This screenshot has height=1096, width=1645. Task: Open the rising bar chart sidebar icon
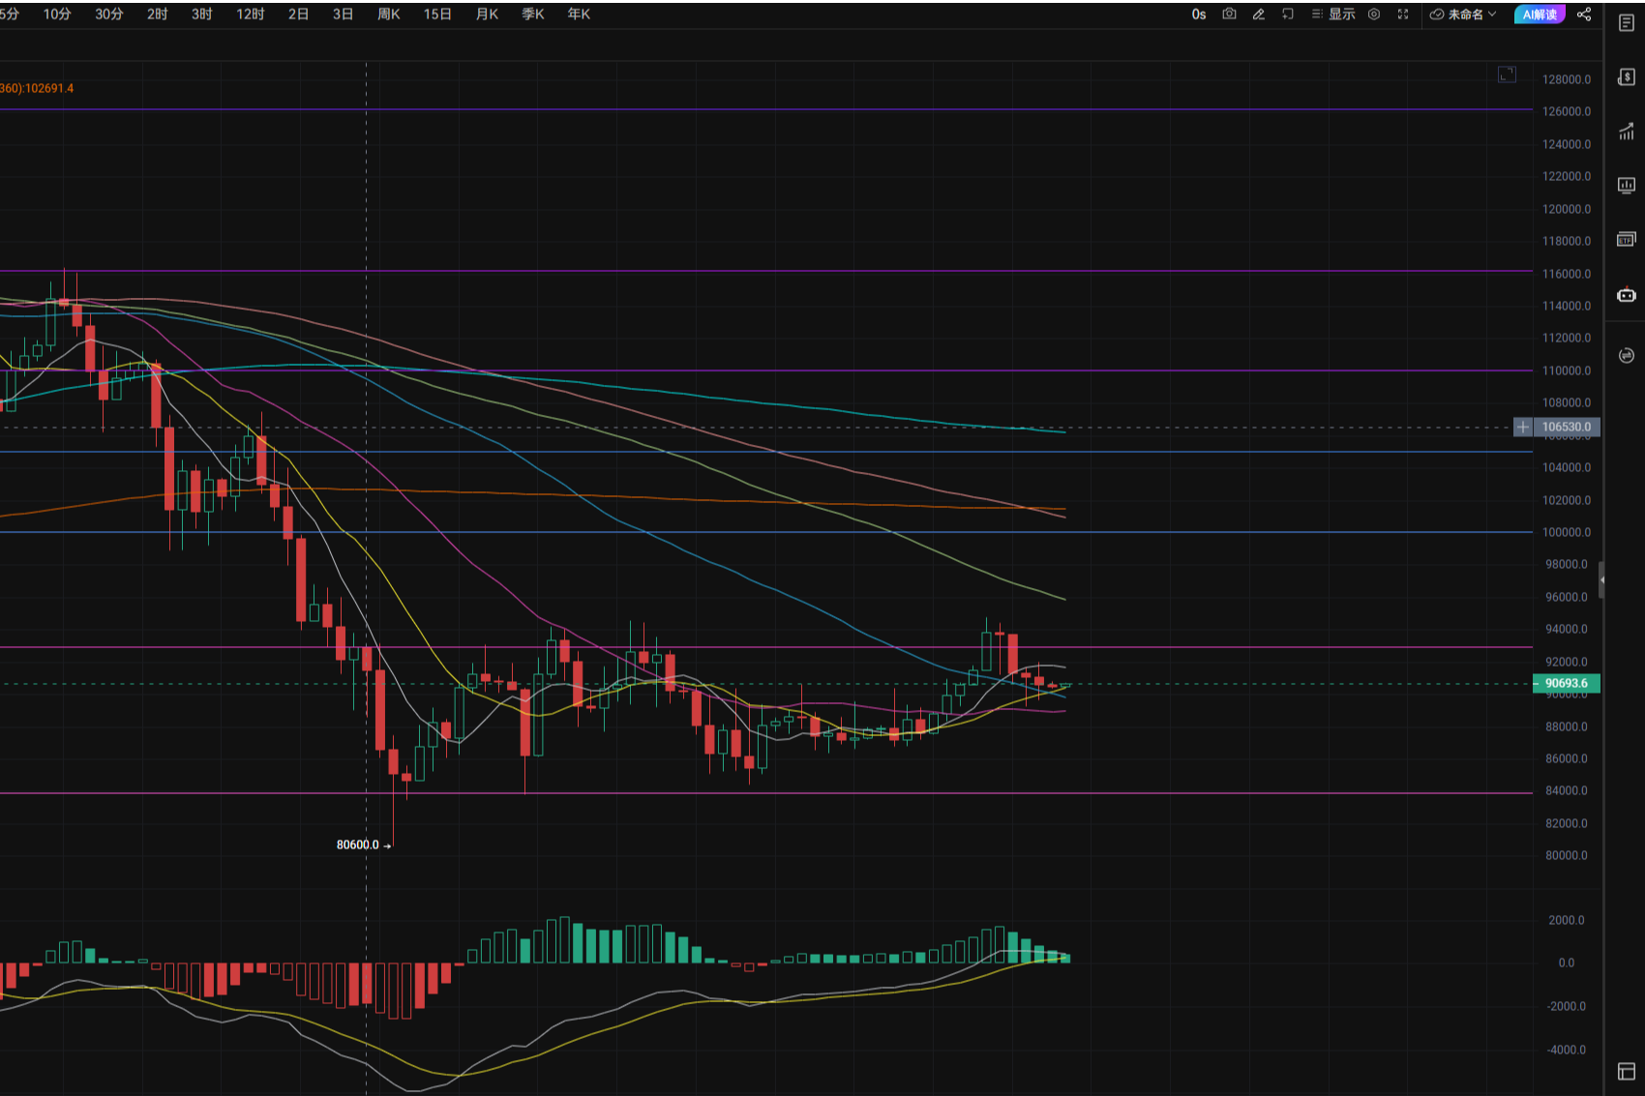[1627, 133]
